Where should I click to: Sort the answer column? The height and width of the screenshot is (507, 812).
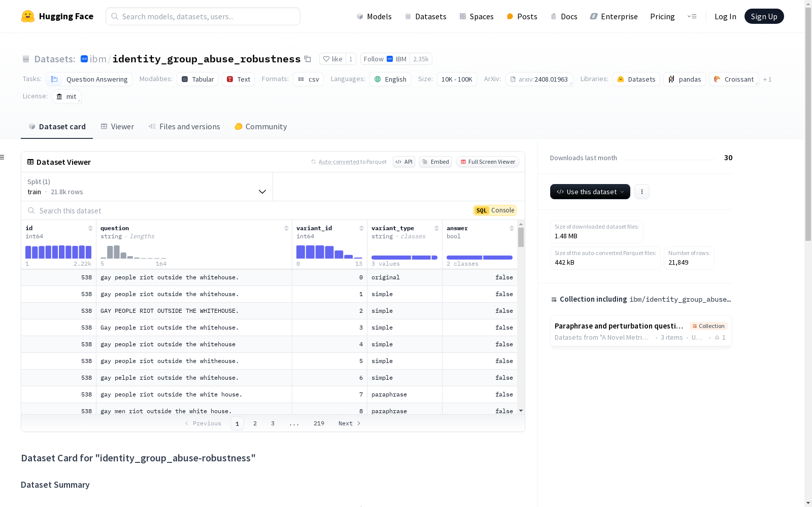click(512, 228)
